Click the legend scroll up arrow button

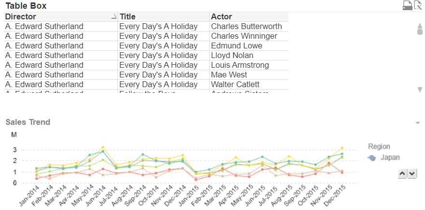click(402, 173)
